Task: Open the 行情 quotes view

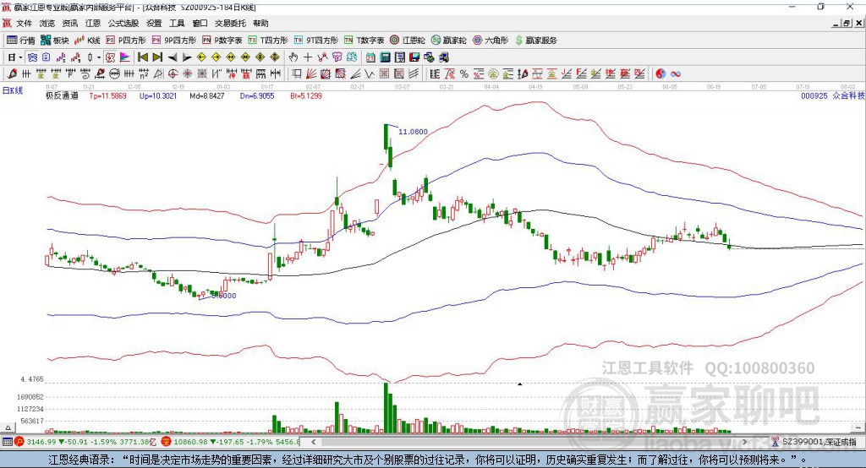Action: coord(21,41)
